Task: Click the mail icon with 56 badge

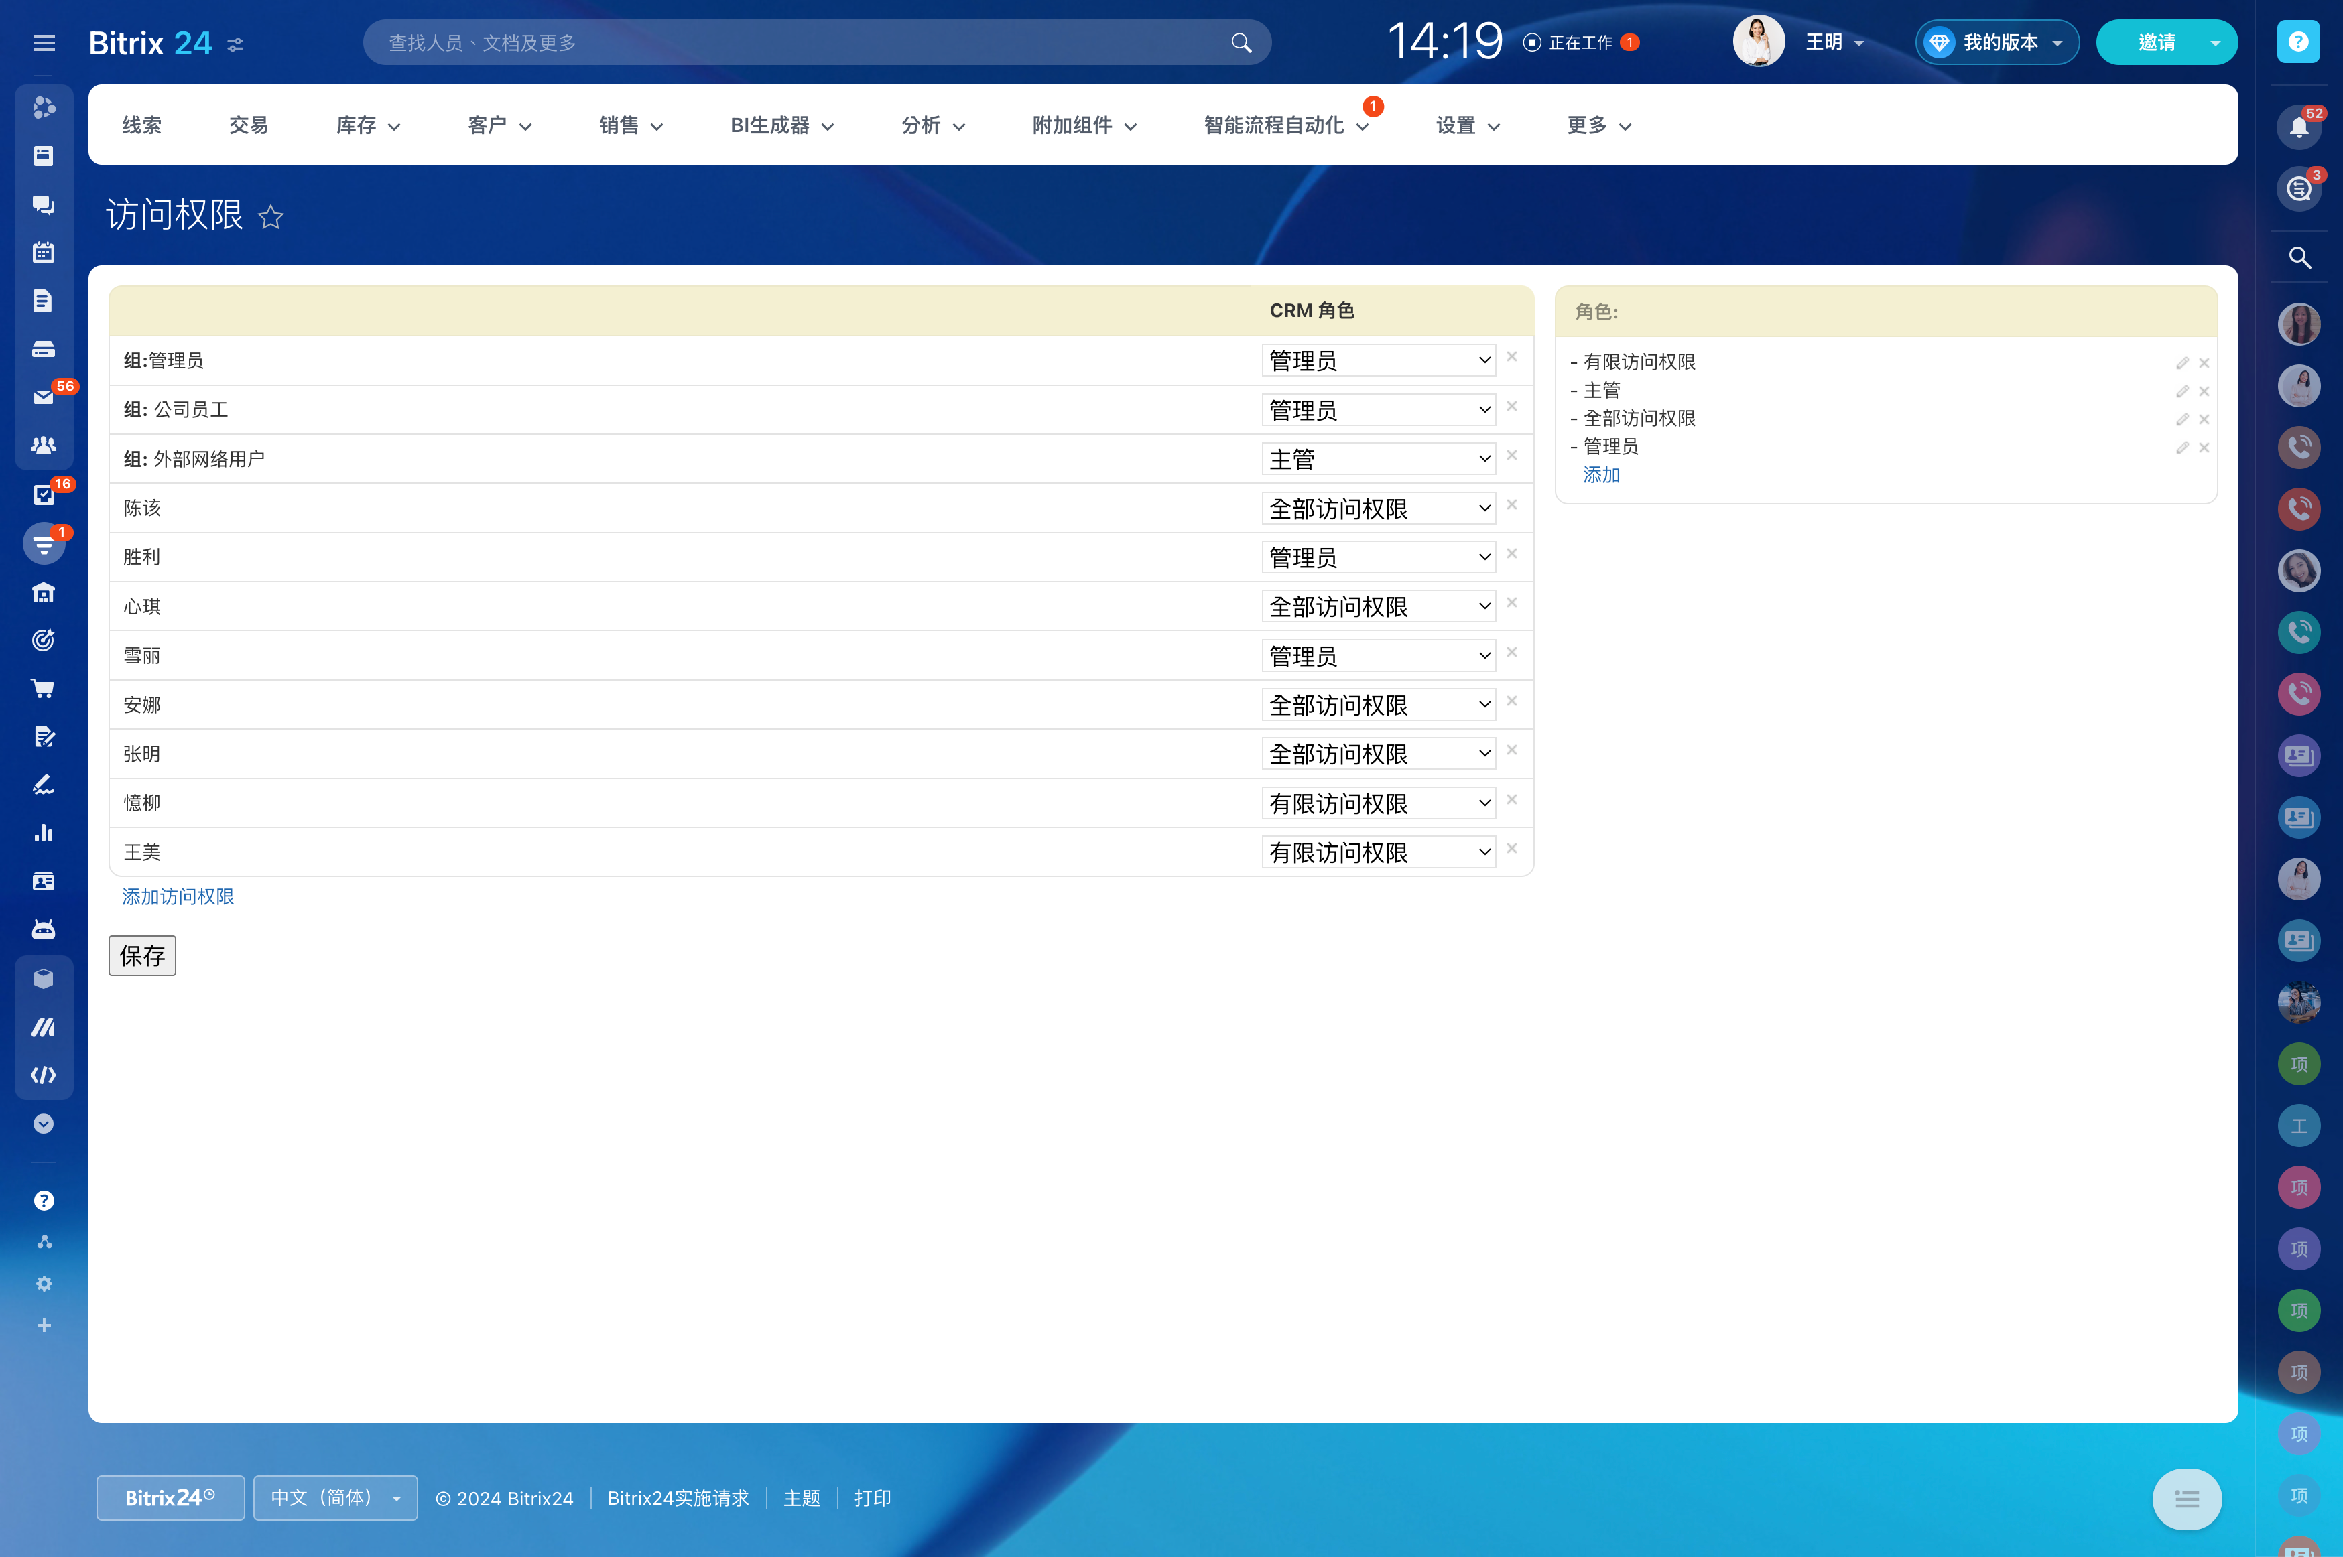Action: tap(43, 397)
